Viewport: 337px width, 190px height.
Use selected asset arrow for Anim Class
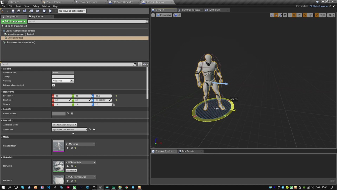pyautogui.click(x=94, y=130)
